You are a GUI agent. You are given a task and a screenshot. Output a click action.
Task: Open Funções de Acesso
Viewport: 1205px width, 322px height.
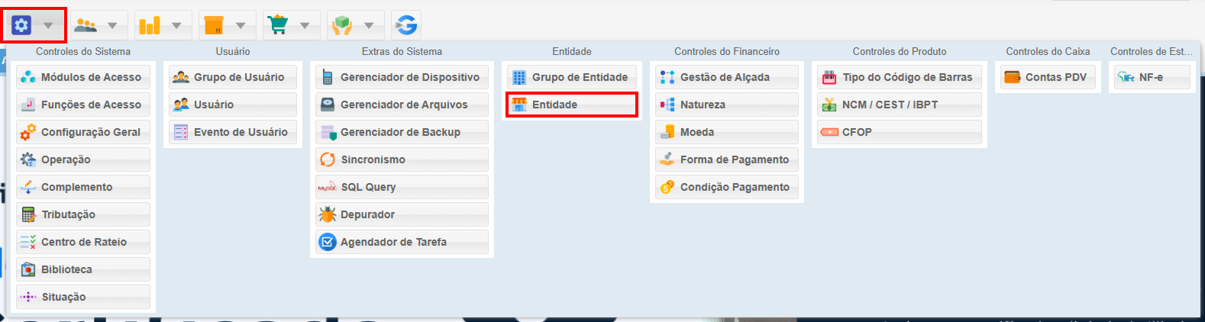click(83, 105)
